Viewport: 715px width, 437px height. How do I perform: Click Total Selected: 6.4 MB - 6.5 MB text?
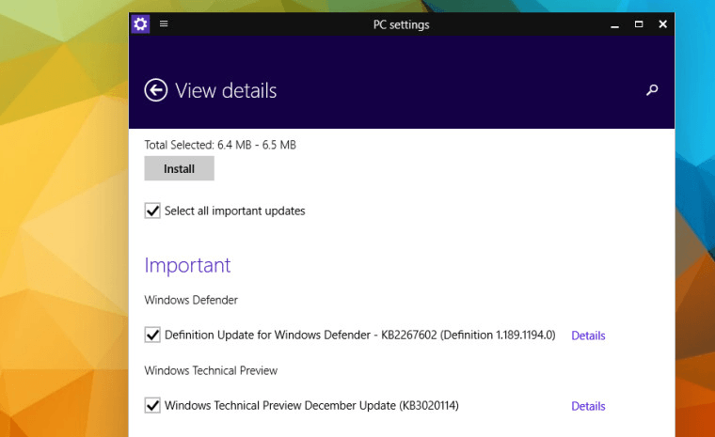click(220, 145)
